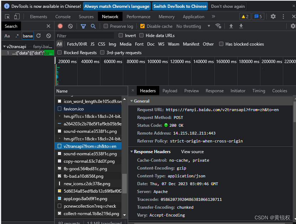Close the request details pane X

click(133, 90)
